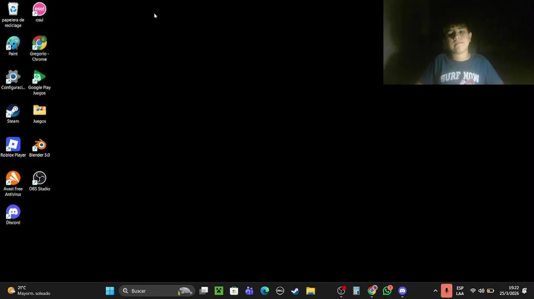Open the Paint desktop shortcut
Image resolution: width=534 pixels, height=299 pixels.
coord(13,46)
